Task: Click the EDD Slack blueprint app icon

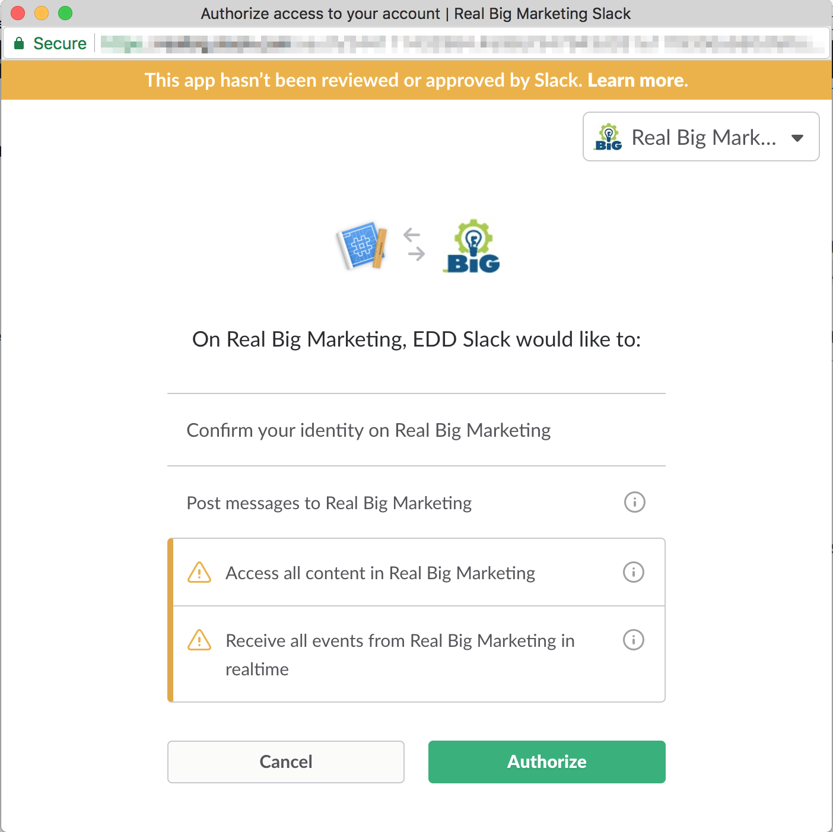Action: point(363,245)
